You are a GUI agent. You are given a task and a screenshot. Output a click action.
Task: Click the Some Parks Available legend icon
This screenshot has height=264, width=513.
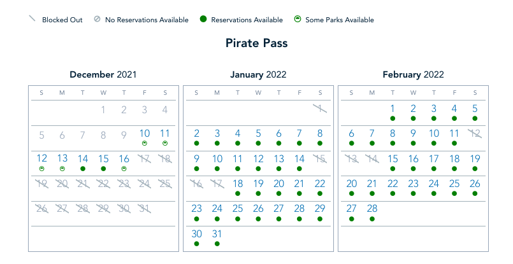pos(297,20)
